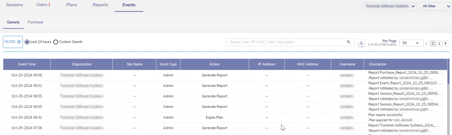
Task: Select page 1 pagination button
Action: (433, 43)
